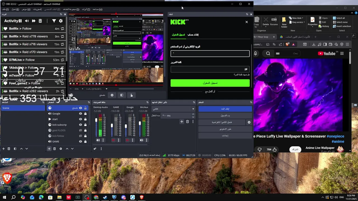Open the activity feed filter
The height and width of the screenshot is (201, 358).
(54, 21)
